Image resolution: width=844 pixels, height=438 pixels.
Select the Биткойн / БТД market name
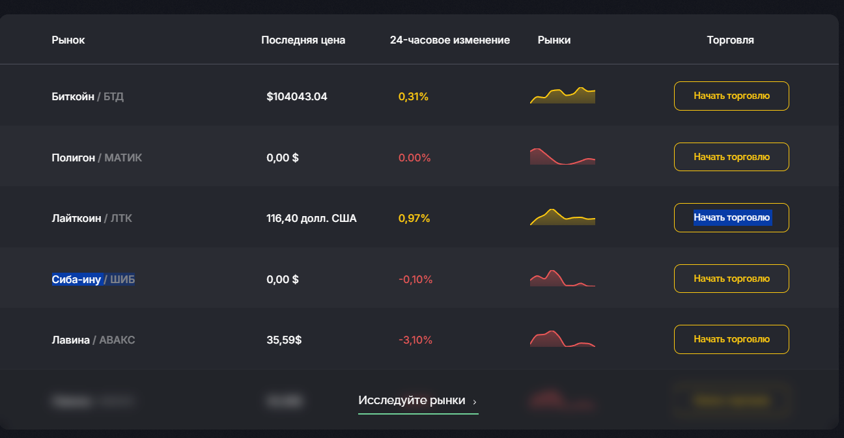[88, 97]
